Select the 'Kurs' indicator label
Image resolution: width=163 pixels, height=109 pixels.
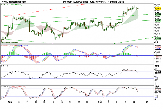click(3, 4)
